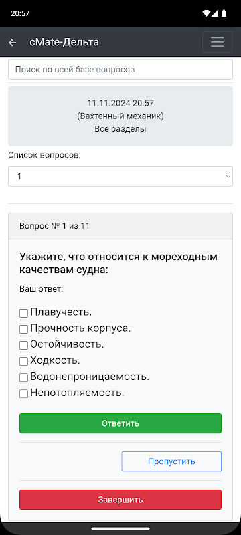Check the Плавучесть checkbox
Image resolution: width=241 pixels, height=535 pixels.
pos(23,313)
